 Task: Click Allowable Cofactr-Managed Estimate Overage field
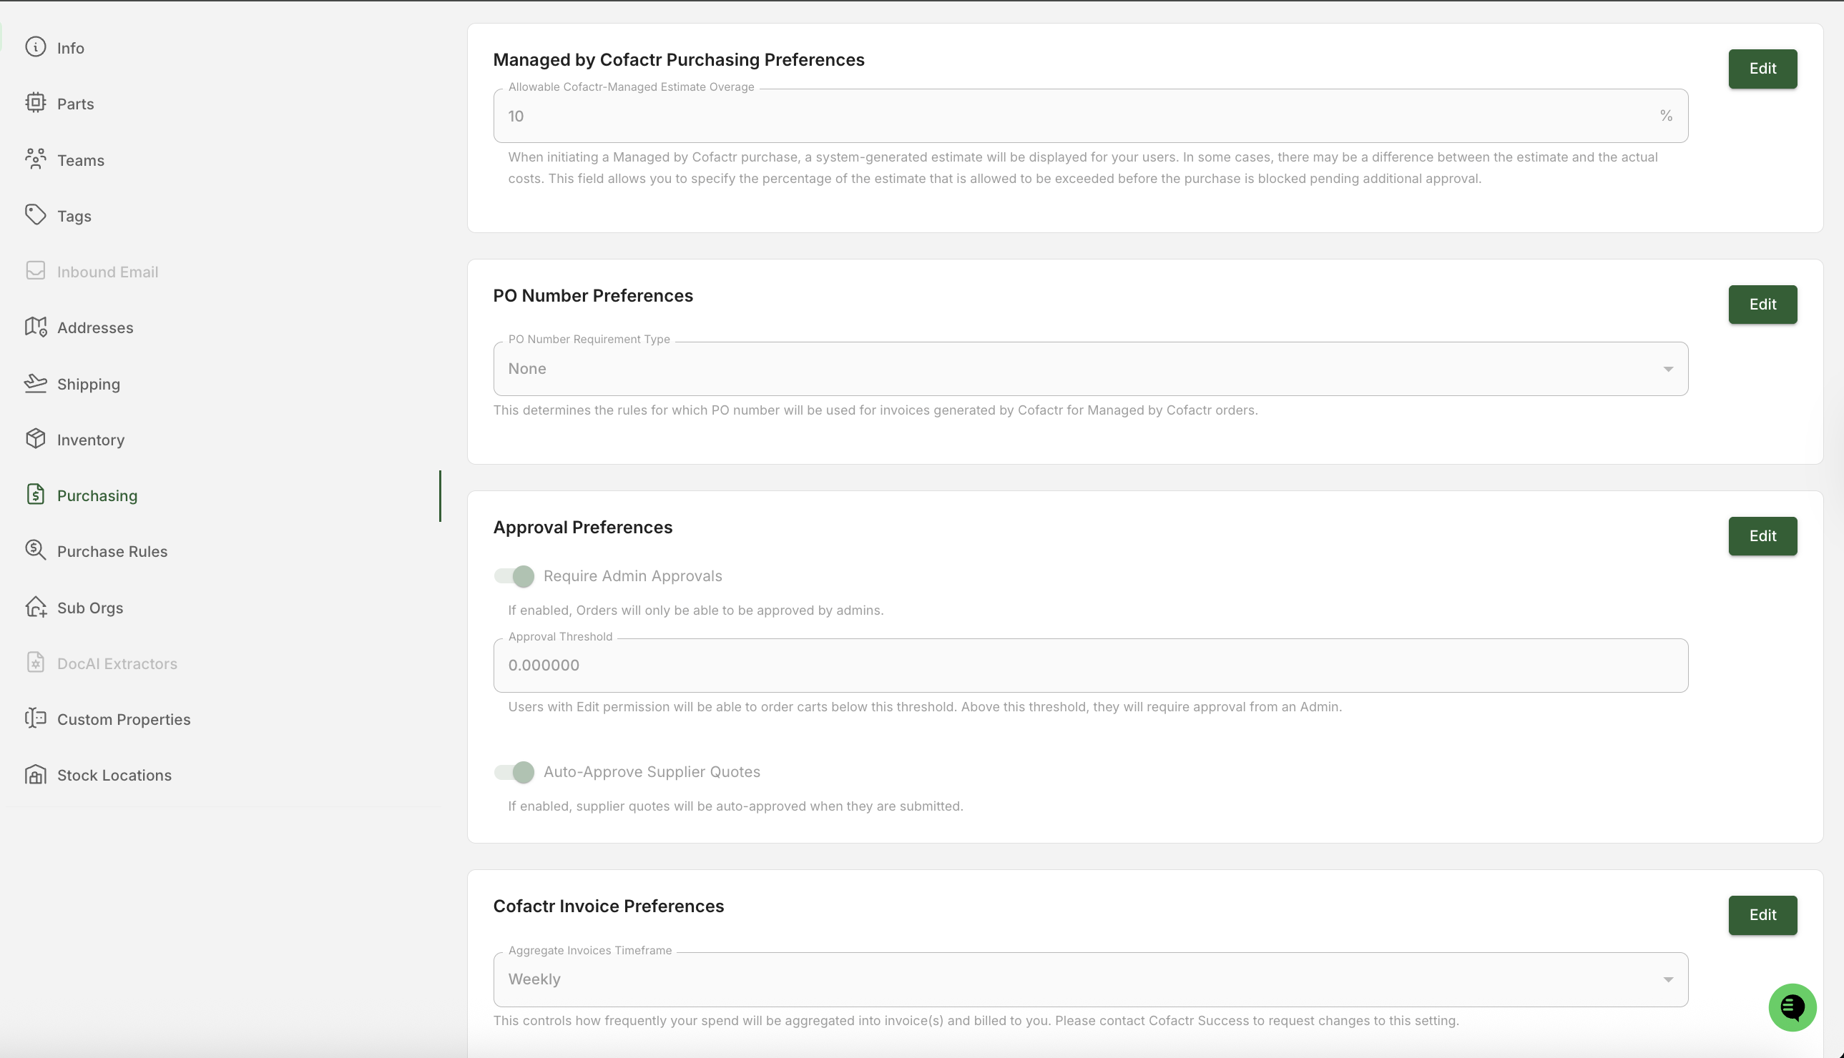1090,117
